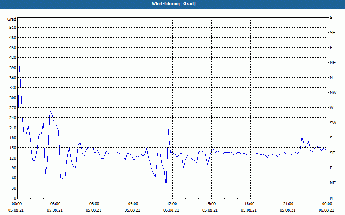Click the '300' y-axis label

point(13,98)
